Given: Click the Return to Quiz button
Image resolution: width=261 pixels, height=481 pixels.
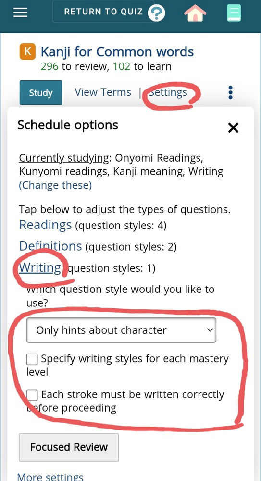Looking at the screenshot, I should (x=103, y=12).
